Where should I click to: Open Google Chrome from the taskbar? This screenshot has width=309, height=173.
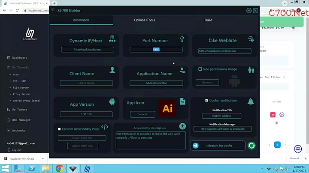[59, 169]
